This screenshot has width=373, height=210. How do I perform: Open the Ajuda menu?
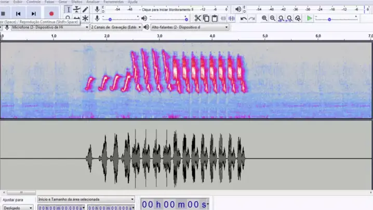(x=132, y=2)
